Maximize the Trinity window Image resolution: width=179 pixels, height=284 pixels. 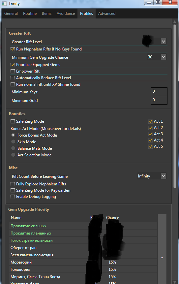(158, 2)
